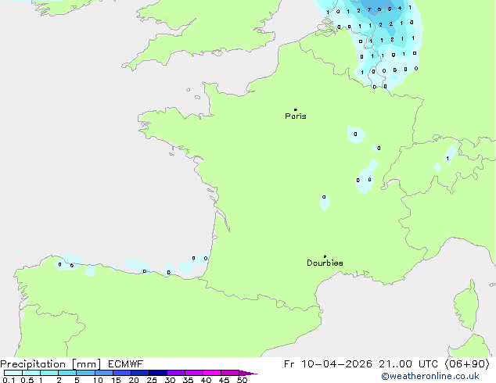The height and width of the screenshot is (383, 496).
Task: Click the 25 legend scale label
Action: coord(152,380)
